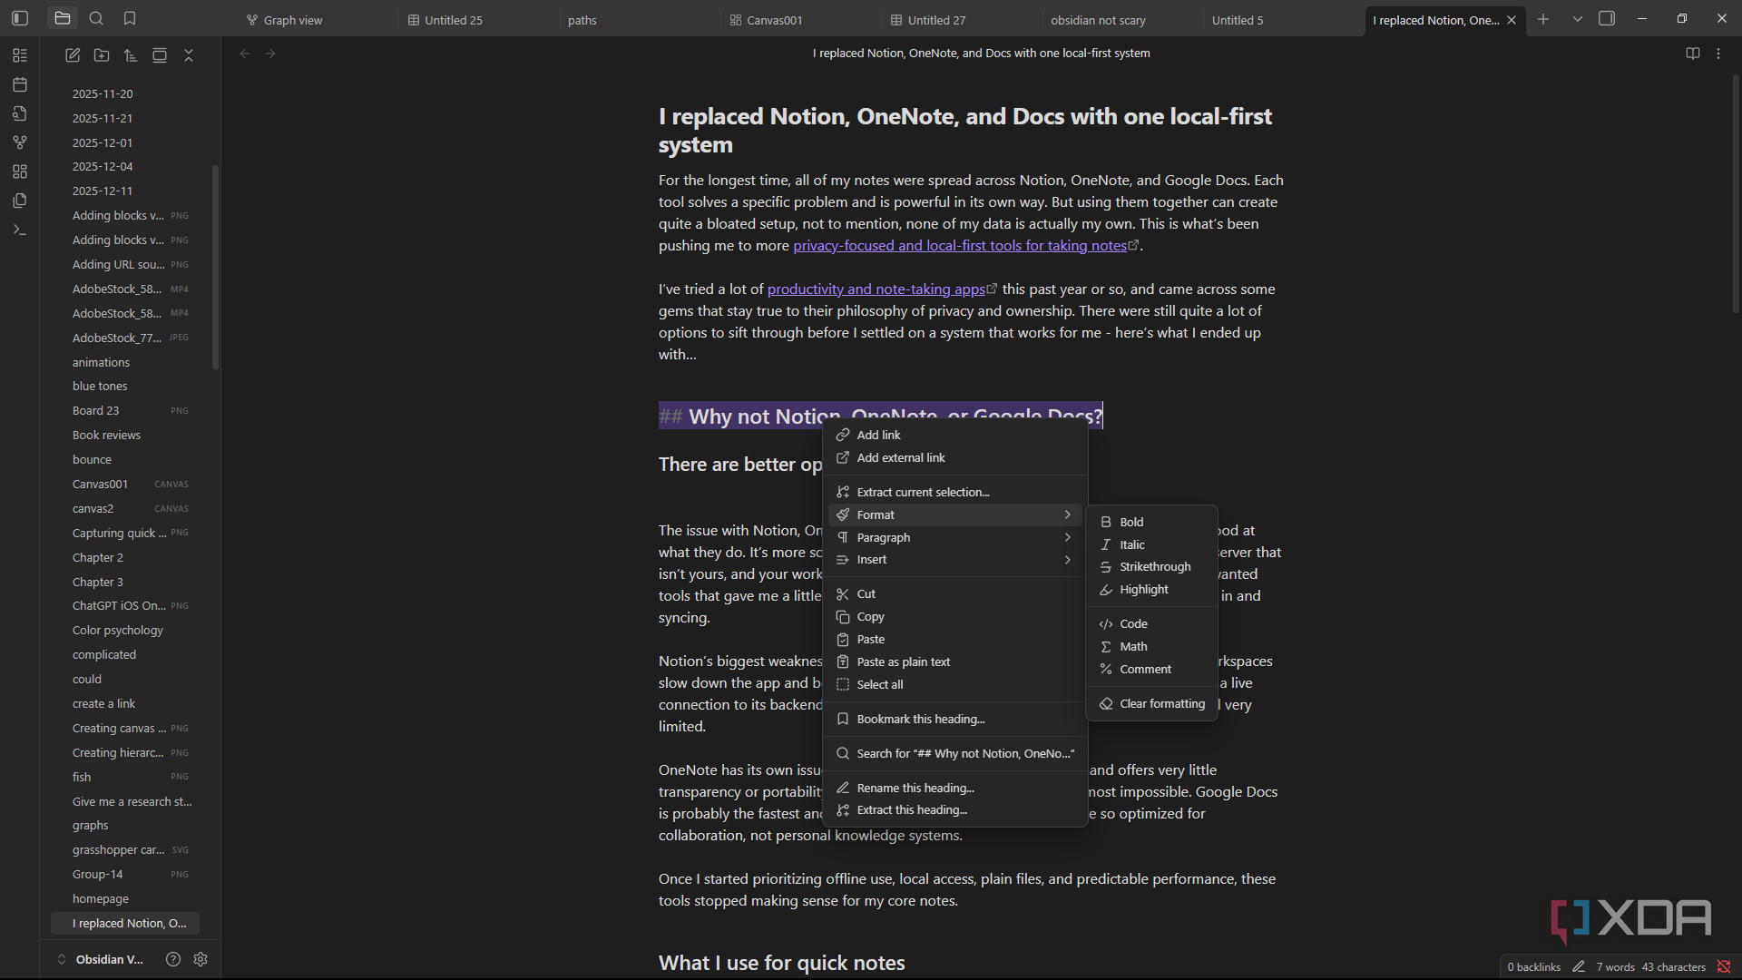Create new folder icon in explorer
Screen dimensions: 1742x980
point(102,55)
